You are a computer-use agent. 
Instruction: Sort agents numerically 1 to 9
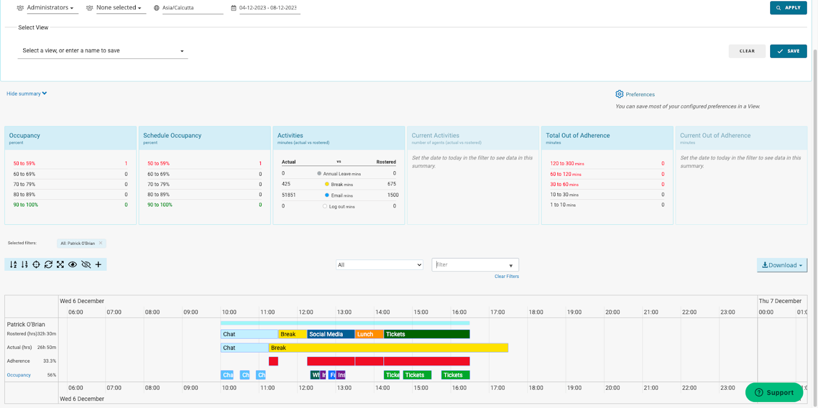tap(25, 265)
